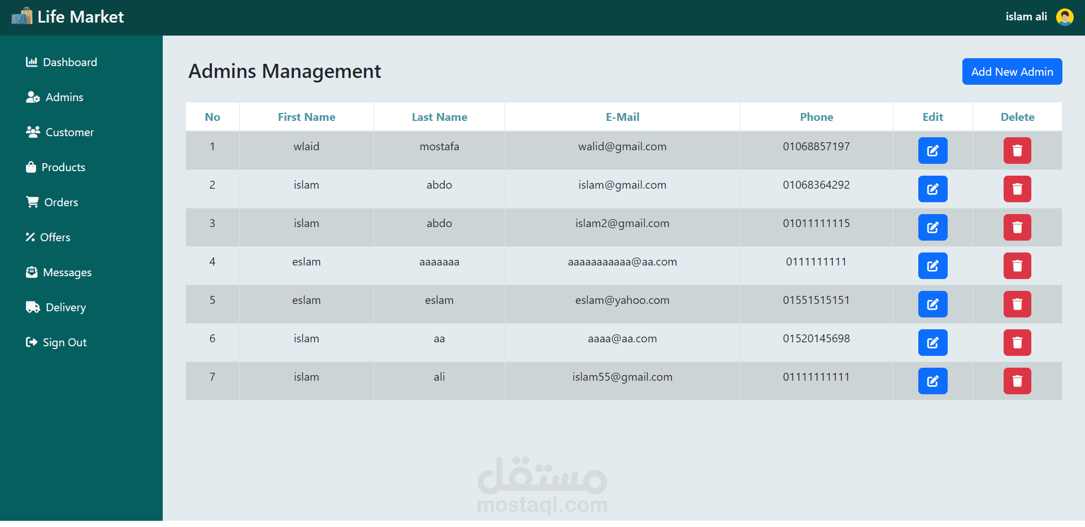Delete admin walid@gmail.com
The width and height of the screenshot is (1085, 527).
[1017, 151]
